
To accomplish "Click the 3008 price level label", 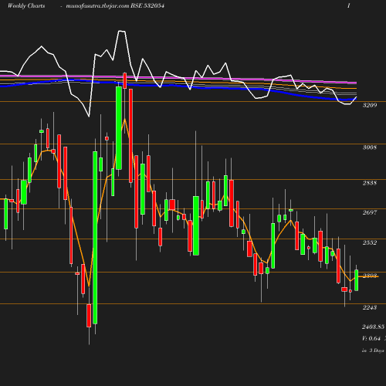I will coord(370,147).
